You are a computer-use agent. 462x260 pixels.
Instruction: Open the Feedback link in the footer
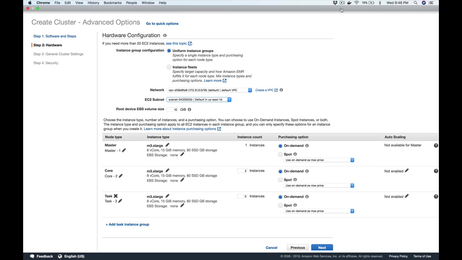(x=42, y=256)
